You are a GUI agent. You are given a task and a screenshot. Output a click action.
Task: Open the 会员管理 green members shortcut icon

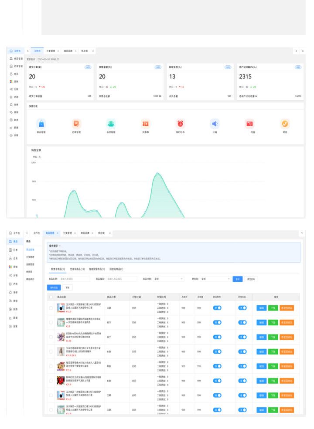111,124
